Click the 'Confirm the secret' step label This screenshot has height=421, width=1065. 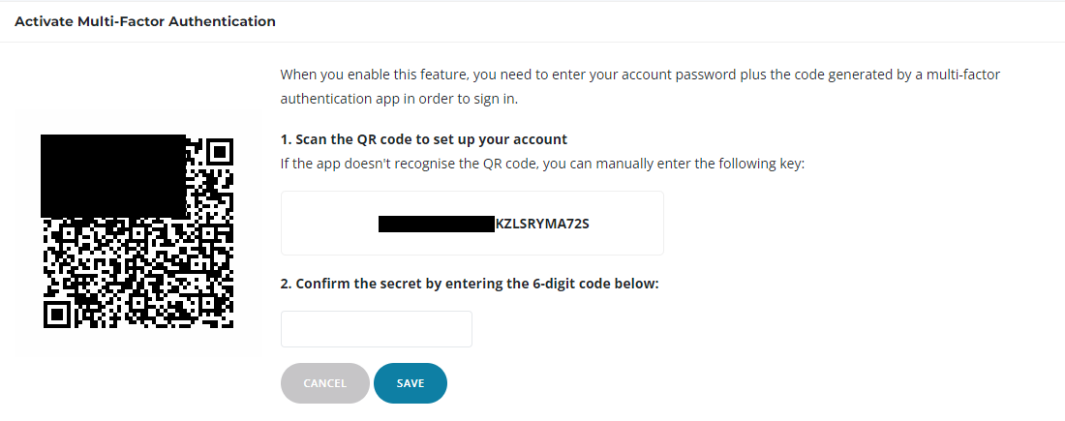470,284
